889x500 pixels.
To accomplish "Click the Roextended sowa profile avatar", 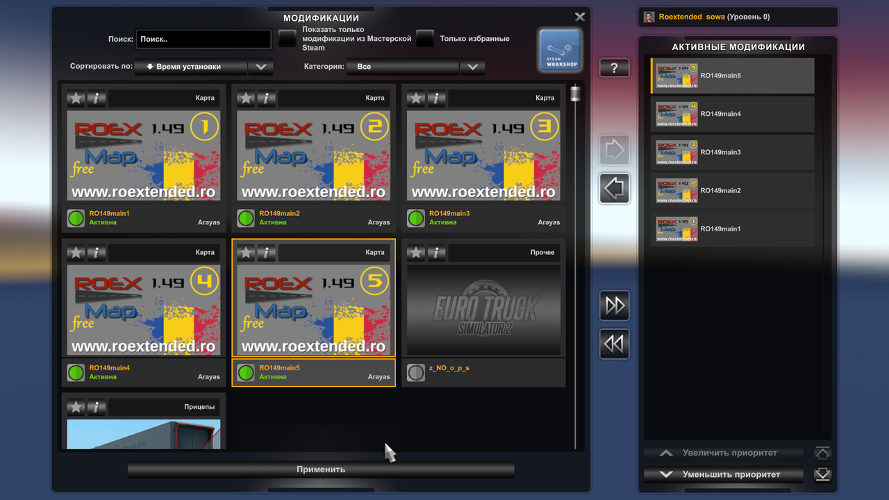I will click(649, 17).
